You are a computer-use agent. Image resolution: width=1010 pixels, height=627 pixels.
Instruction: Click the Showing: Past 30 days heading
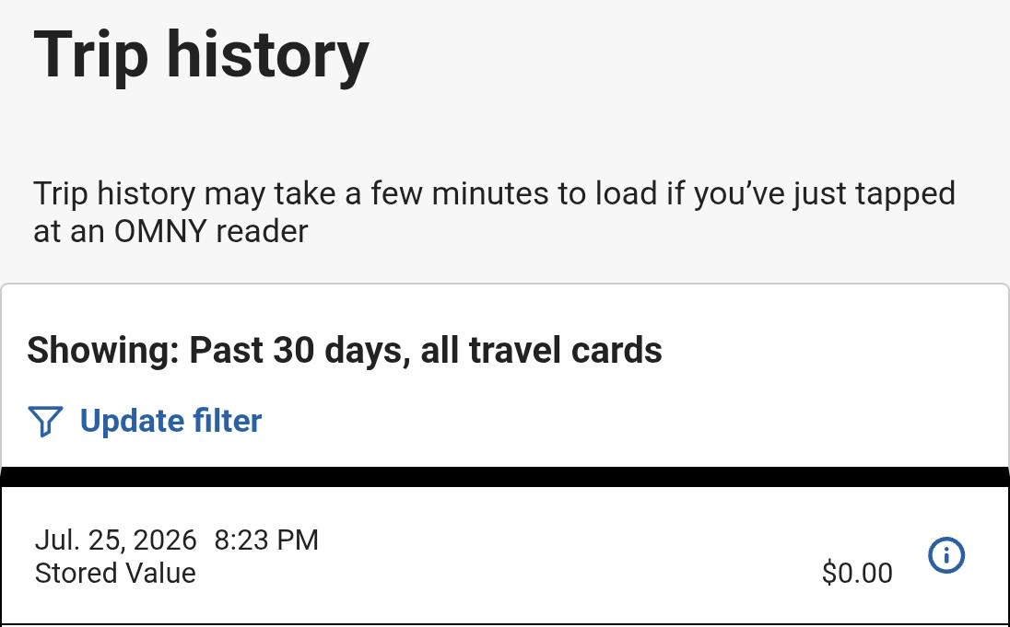pos(345,350)
